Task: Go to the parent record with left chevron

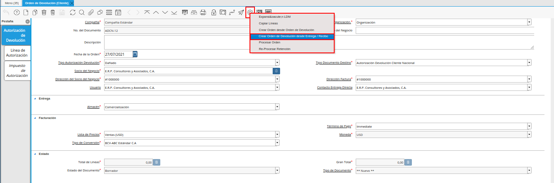Action: [129, 12]
